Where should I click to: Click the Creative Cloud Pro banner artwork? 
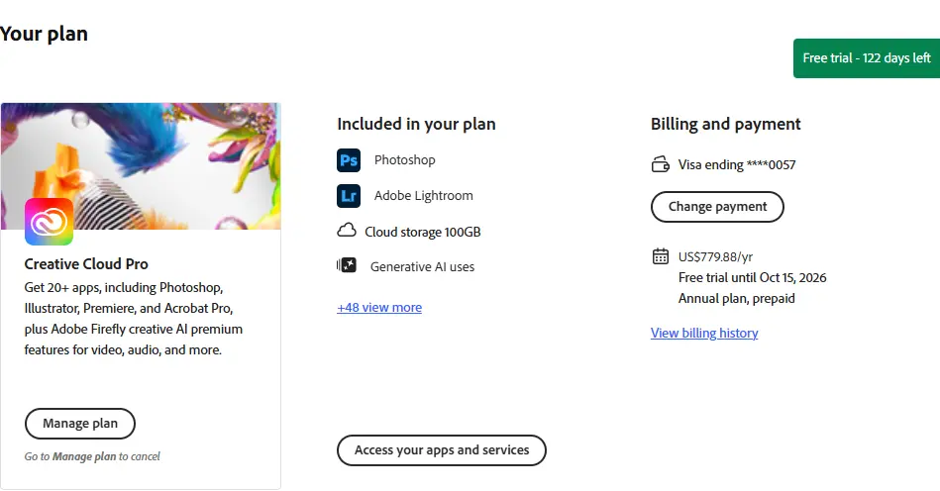point(141,166)
